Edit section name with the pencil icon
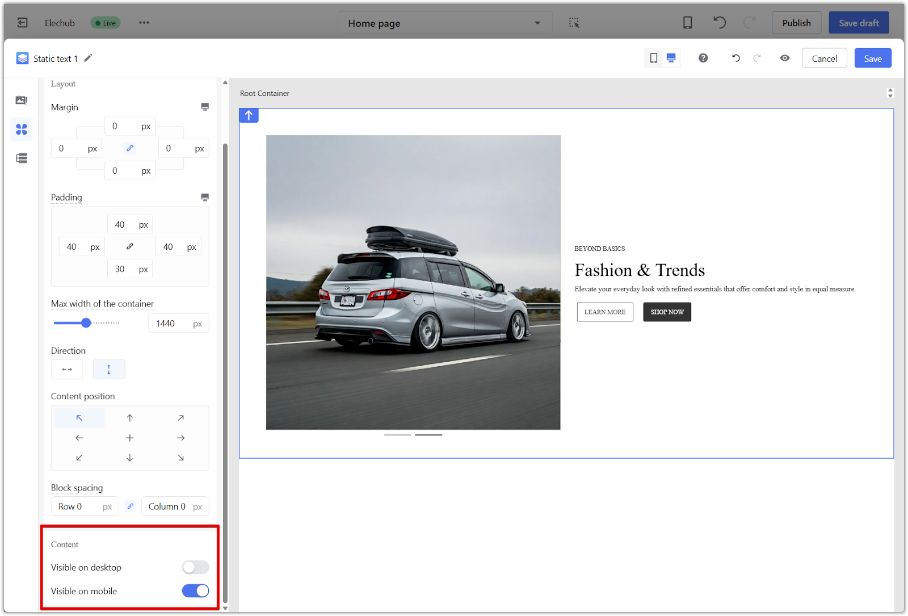This screenshot has height=616, width=908. (88, 58)
